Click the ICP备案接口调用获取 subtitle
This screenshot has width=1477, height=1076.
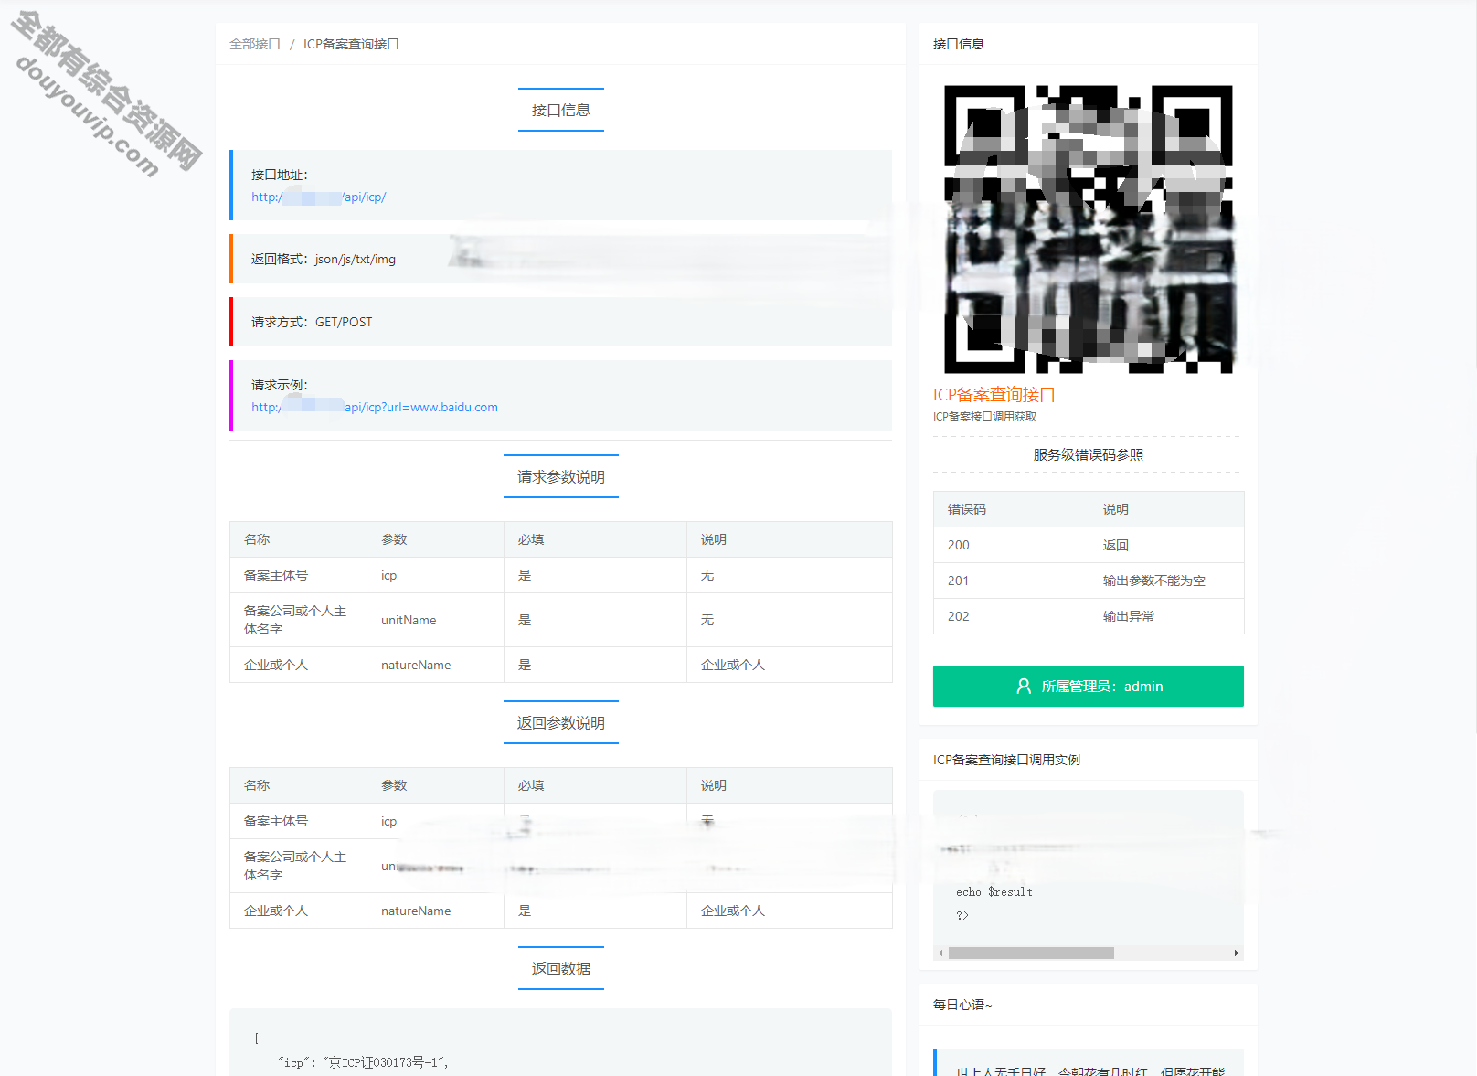[984, 417]
